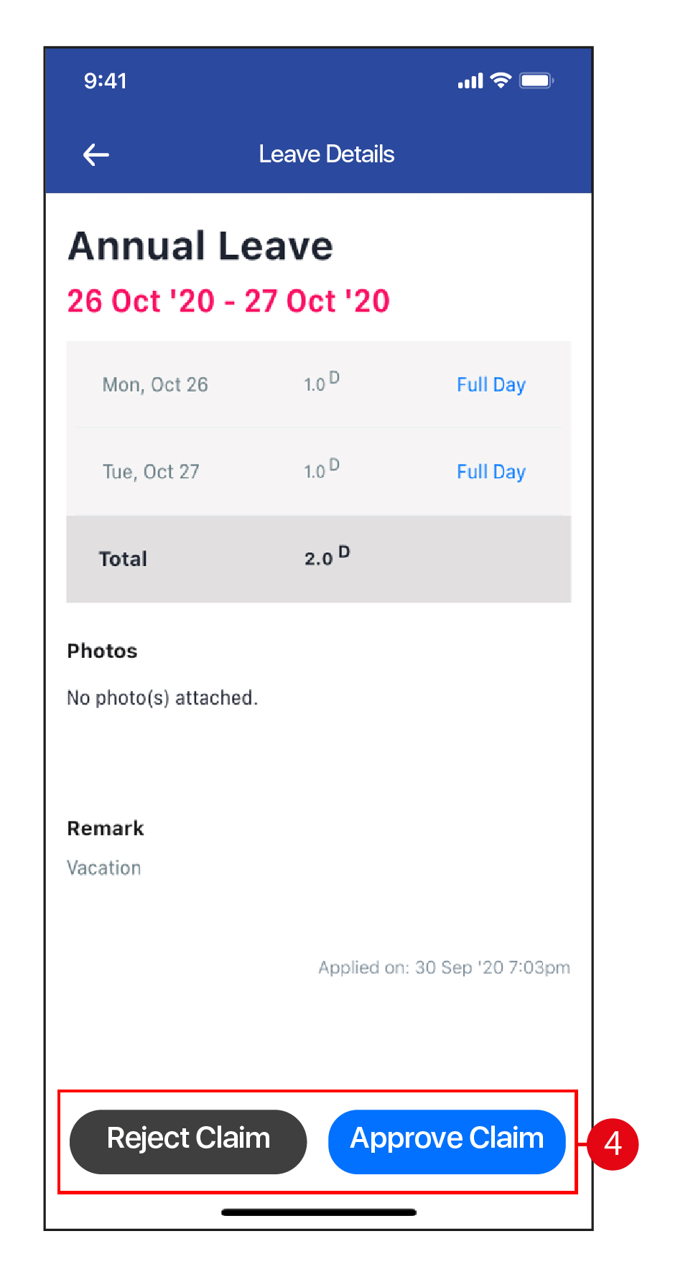Tap the Annual Leave heading
The width and height of the screenshot is (683, 1277).
pos(200,245)
